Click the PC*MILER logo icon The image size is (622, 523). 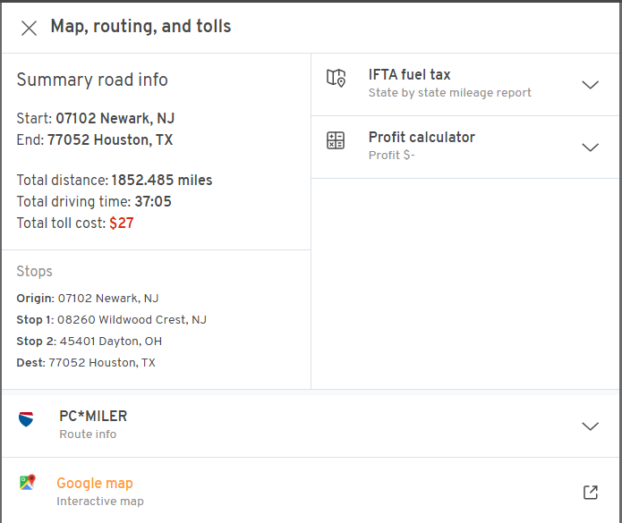[x=26, y=419]
